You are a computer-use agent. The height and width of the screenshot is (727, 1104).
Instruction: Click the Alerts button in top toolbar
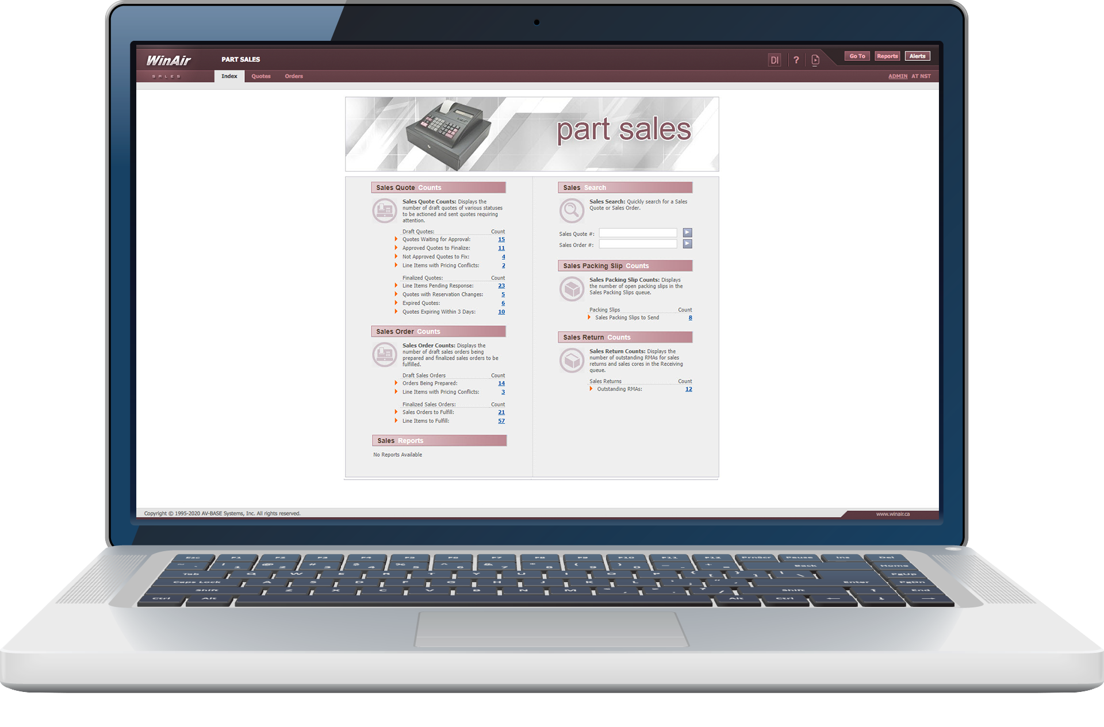pyautogui.click(x=918, y=57)
